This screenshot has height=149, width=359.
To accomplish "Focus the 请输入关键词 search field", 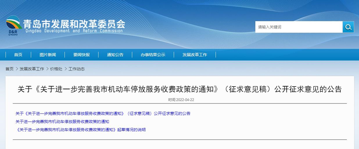I will pyautogui.click(x=298, y=27).
